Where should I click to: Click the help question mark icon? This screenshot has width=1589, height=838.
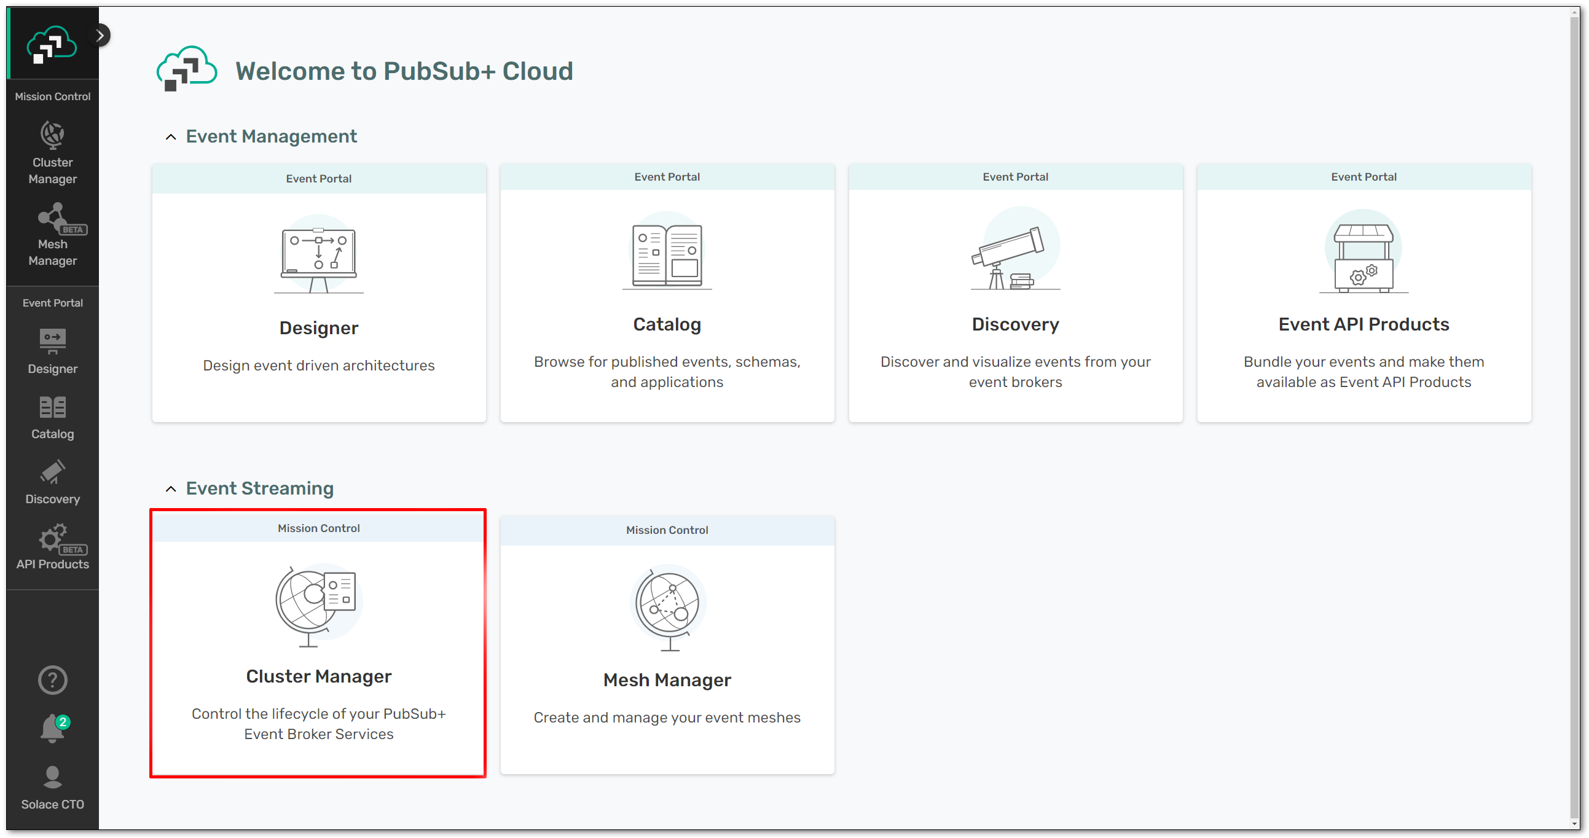[52, 680]
